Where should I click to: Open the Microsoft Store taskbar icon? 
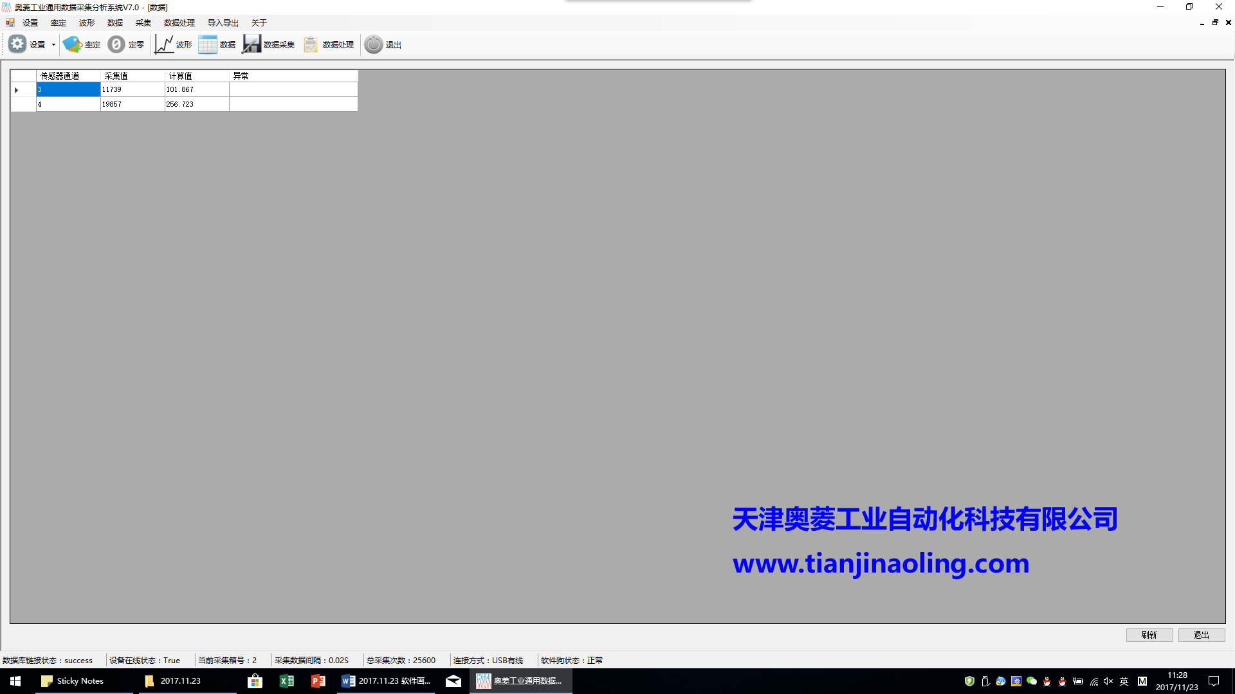coord(255,681)
